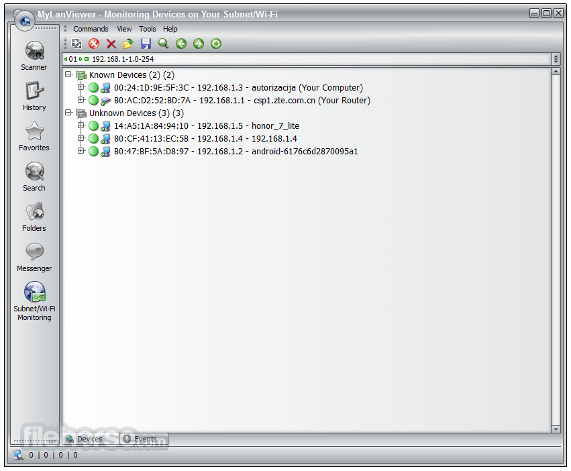The width and height of the screenshot is (571, 471).
Task: Click the application logo button at top-left
Action: click(24, 21)
